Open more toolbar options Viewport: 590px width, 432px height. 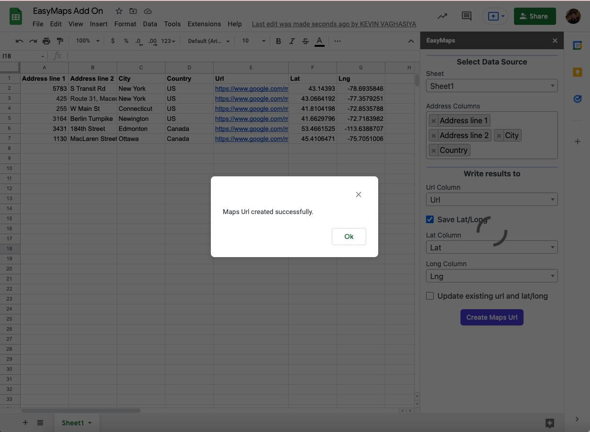click(338, 41)
